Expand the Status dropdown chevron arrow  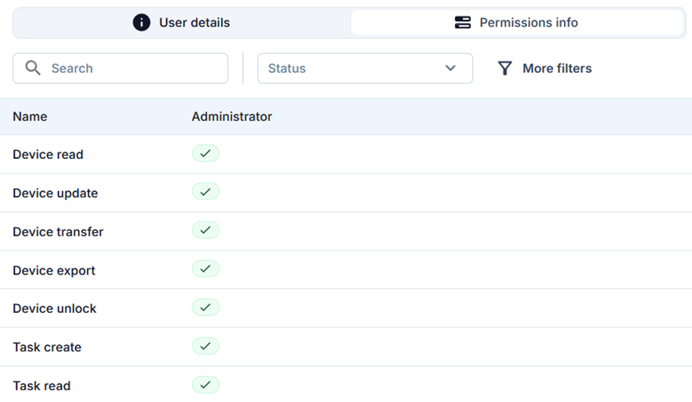pyautogui.click(x=451, y=68)
